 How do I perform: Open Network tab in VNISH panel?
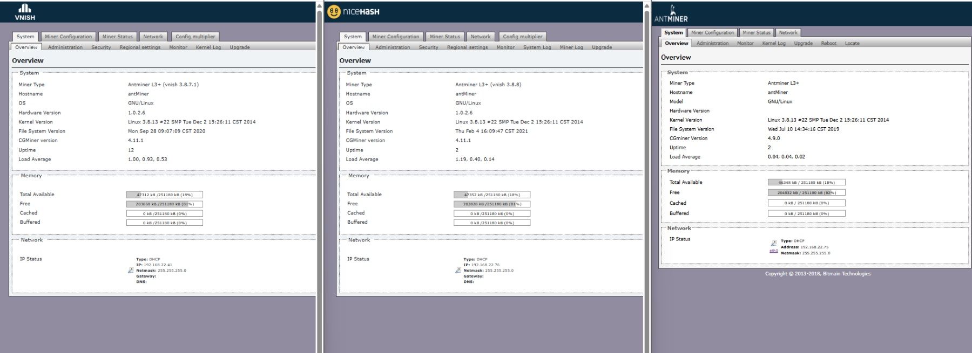tap(153, 37)
